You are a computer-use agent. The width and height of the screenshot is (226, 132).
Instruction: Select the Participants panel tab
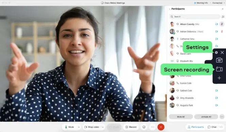pyautogui.click(x=196, y=127)
